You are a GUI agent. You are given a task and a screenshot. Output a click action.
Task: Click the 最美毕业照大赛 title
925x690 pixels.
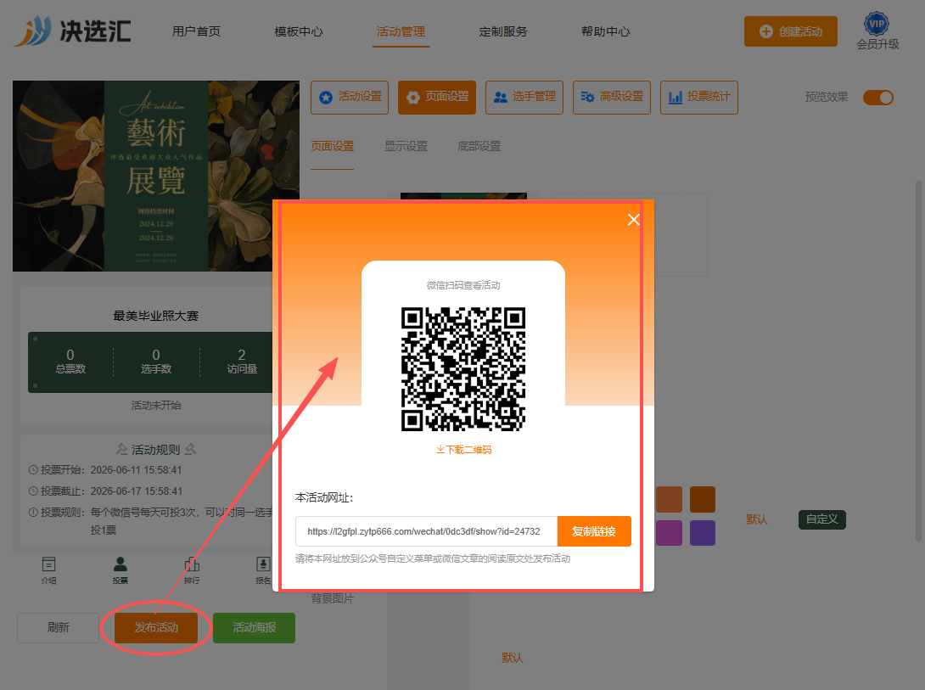[x=156, y=316]
